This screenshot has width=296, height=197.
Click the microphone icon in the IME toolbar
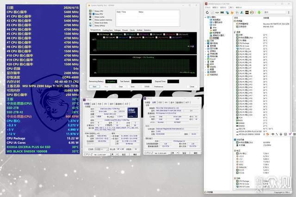coord(281,134)
